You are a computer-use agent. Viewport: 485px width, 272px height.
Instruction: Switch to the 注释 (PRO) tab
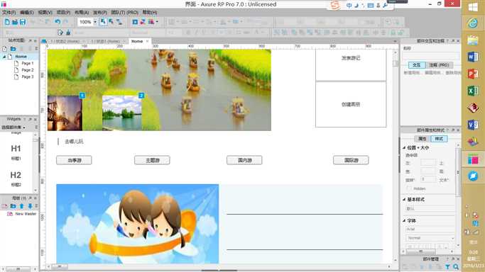[x=440, y=65]
